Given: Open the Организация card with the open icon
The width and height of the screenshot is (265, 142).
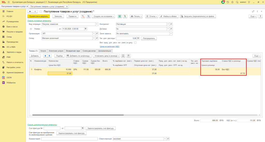Looking at the screenshot, I should click(97, 34).
